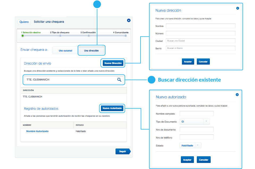Open the Nombre Autorizado link

(37, 131)
